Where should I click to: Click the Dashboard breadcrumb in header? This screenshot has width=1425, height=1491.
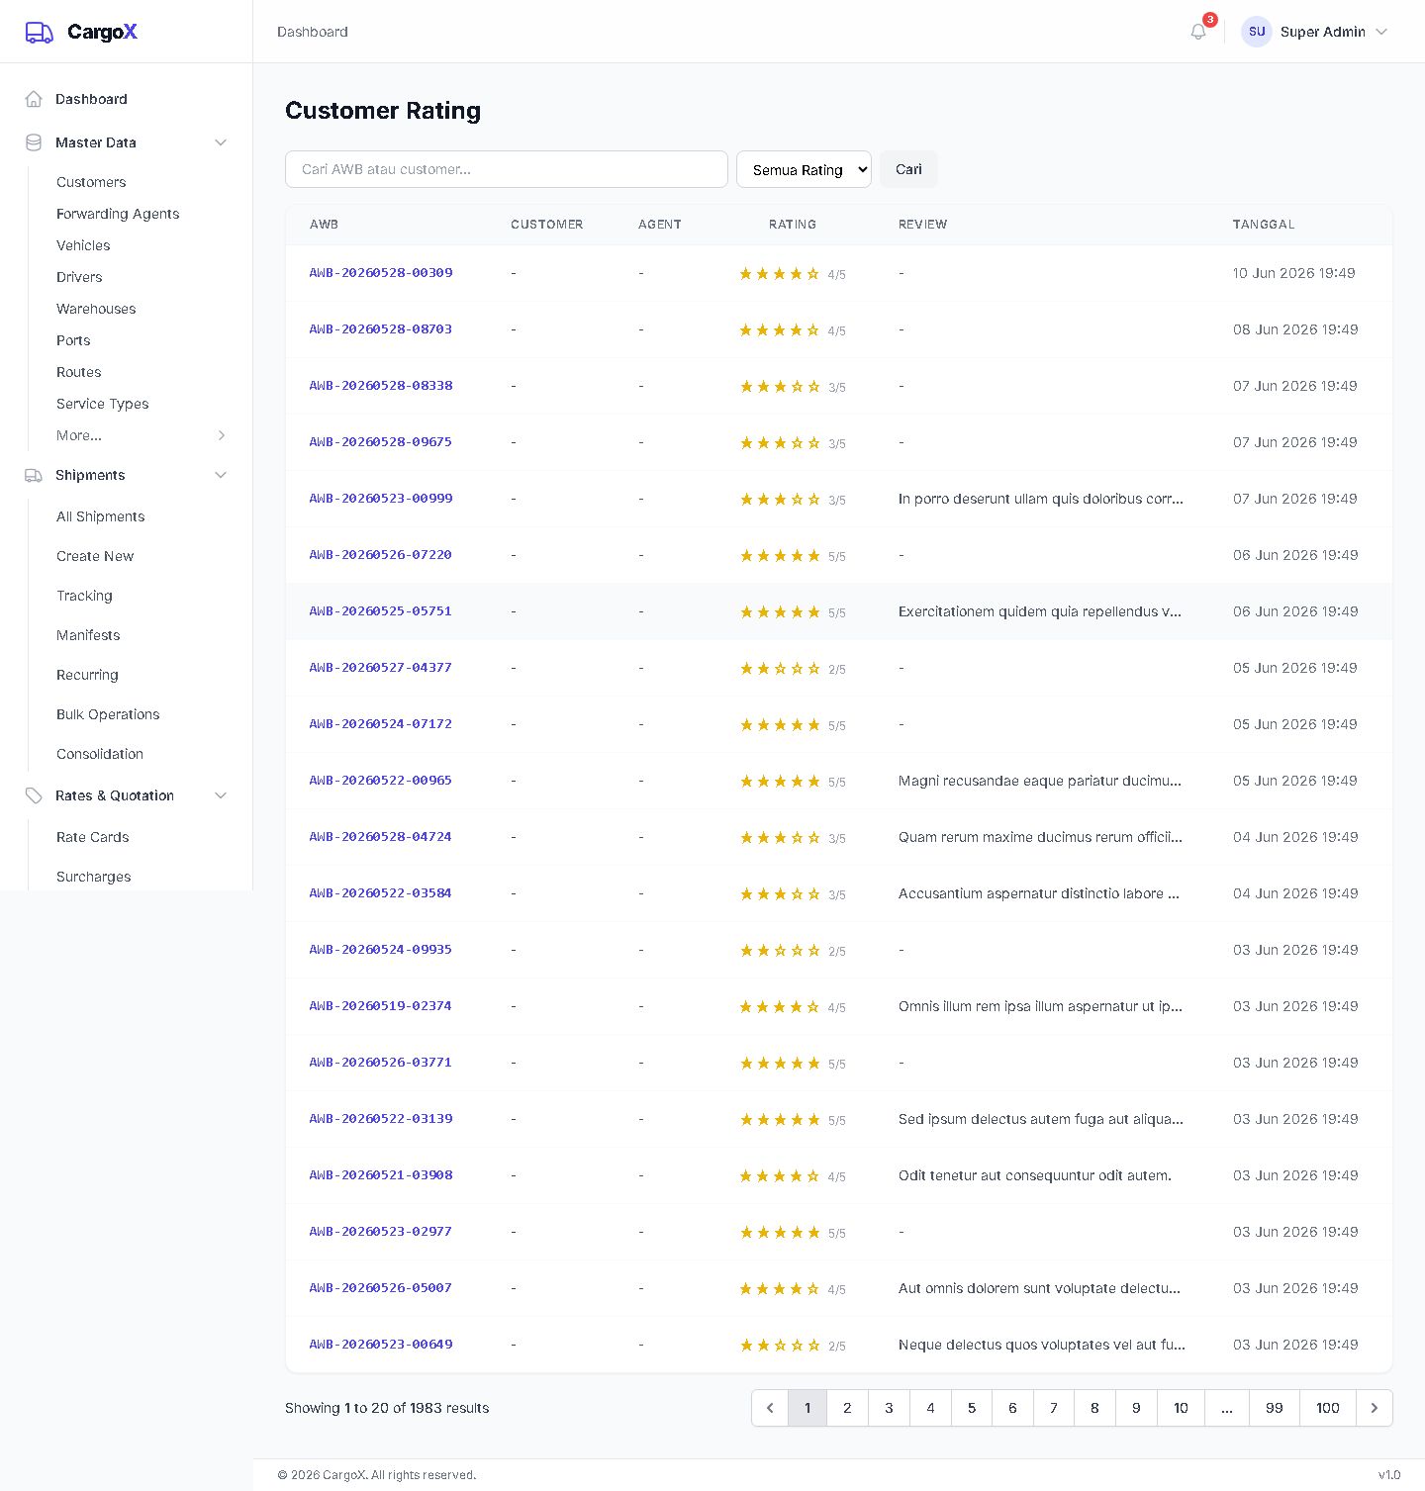313,32
